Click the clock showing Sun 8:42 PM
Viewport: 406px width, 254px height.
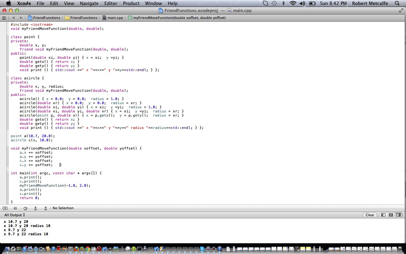coord(333,3)
